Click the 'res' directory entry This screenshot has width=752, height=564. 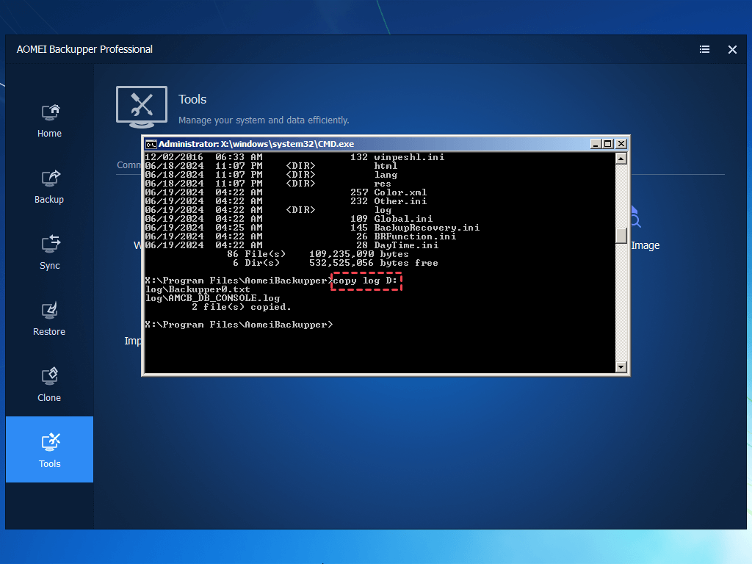click(383, 184)
